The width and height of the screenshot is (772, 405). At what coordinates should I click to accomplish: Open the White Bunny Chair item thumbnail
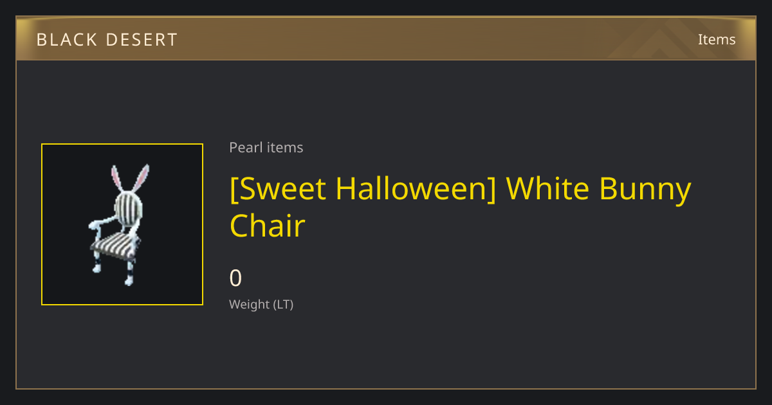(122, 224)
